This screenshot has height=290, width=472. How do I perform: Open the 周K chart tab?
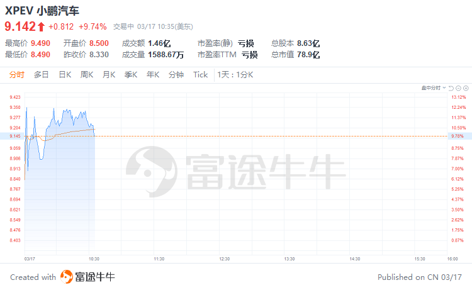coord(87,75)
